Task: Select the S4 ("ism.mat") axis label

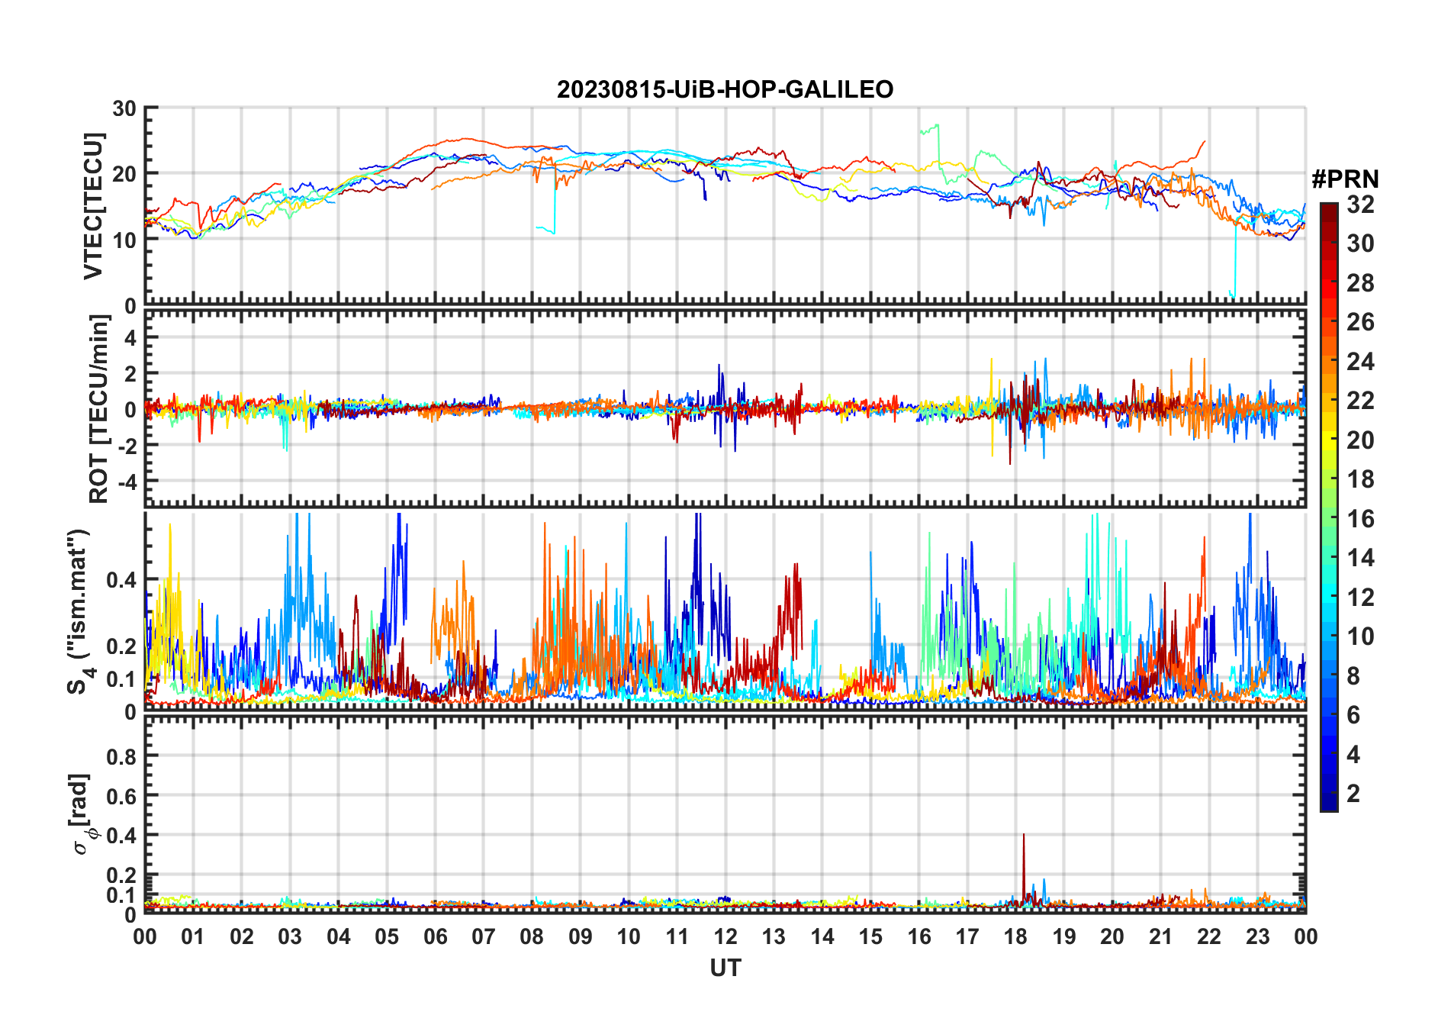Action: pyautogui.click(x=79, y=612)
